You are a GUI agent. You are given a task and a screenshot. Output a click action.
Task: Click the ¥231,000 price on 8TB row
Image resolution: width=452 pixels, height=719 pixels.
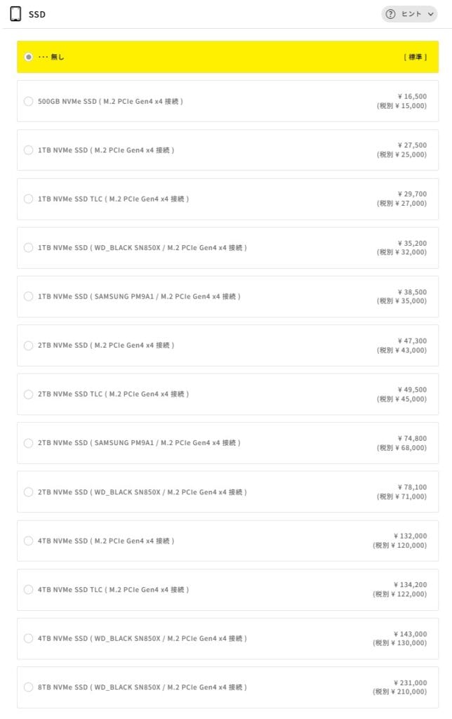pyautogui.click(x=411, y=682)
